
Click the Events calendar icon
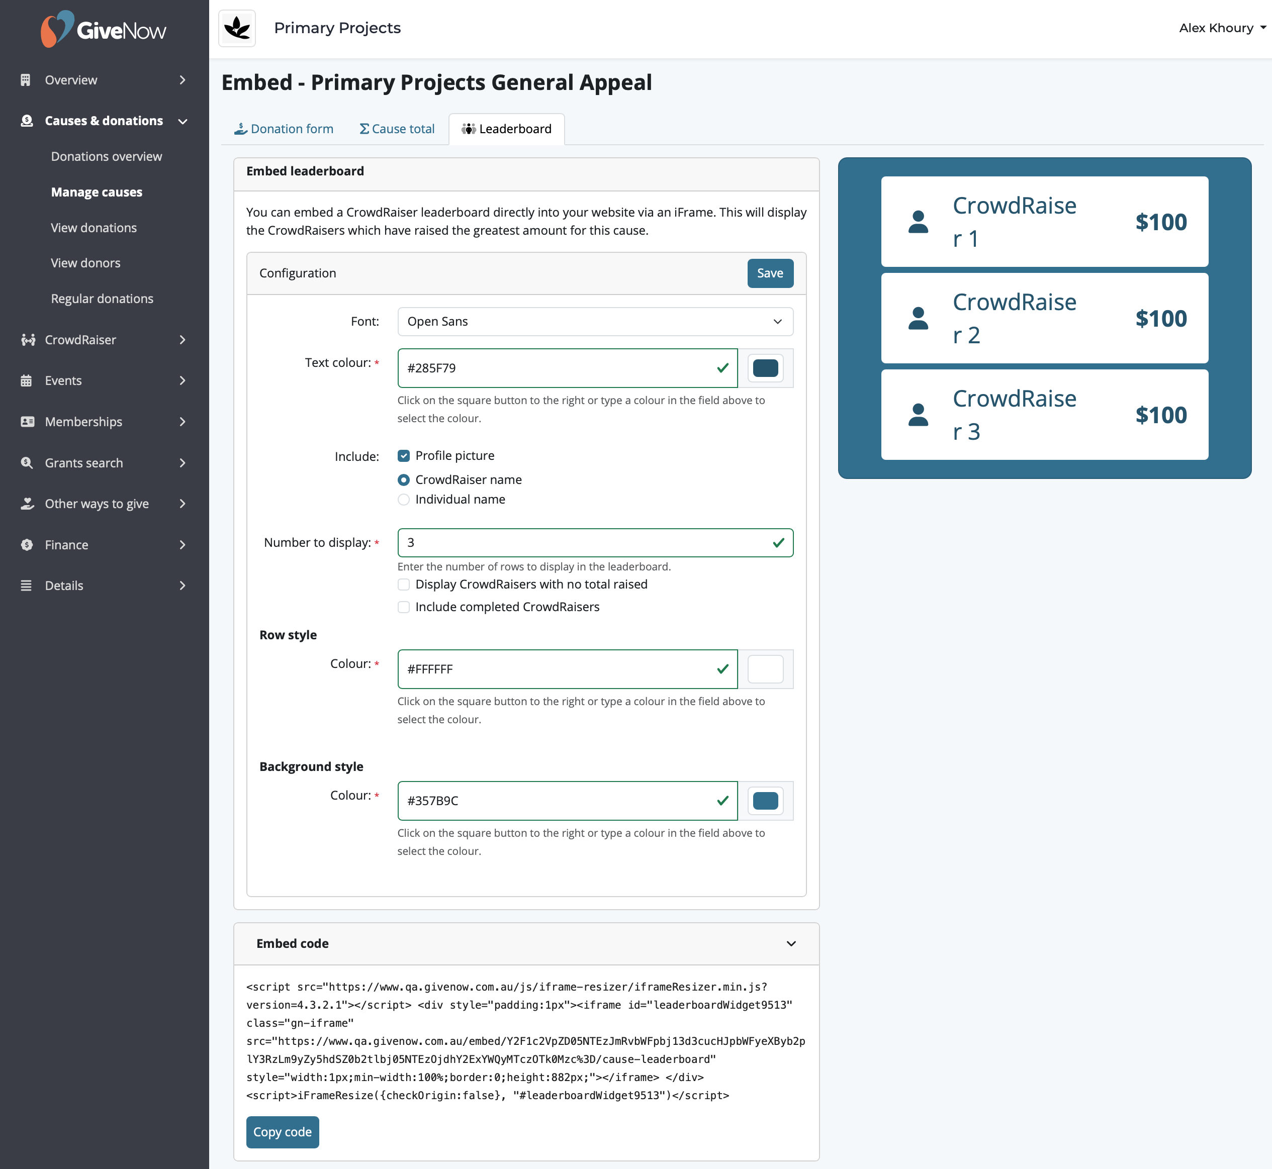[x=26, y=381]
